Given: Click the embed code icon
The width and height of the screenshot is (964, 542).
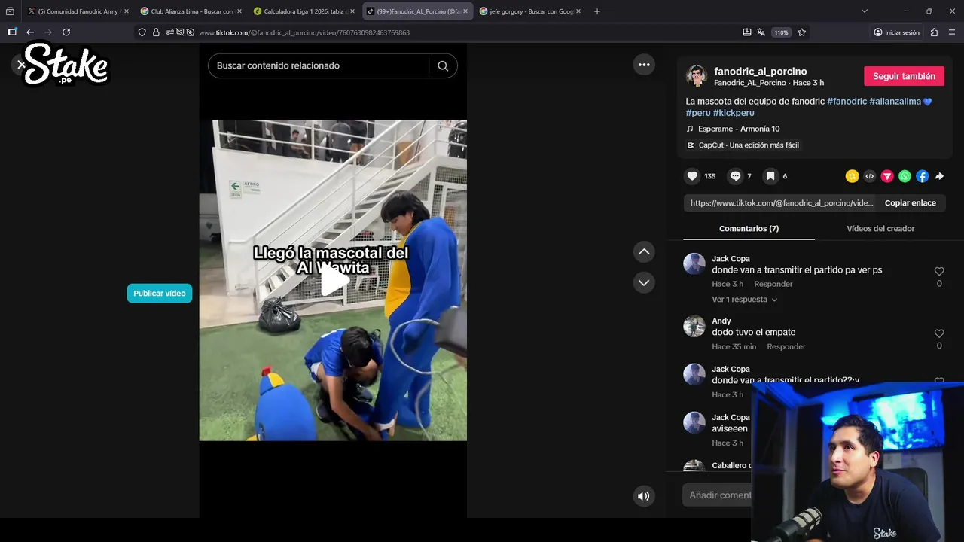Looking at the screenshot, I should click(x=869, y=176).
